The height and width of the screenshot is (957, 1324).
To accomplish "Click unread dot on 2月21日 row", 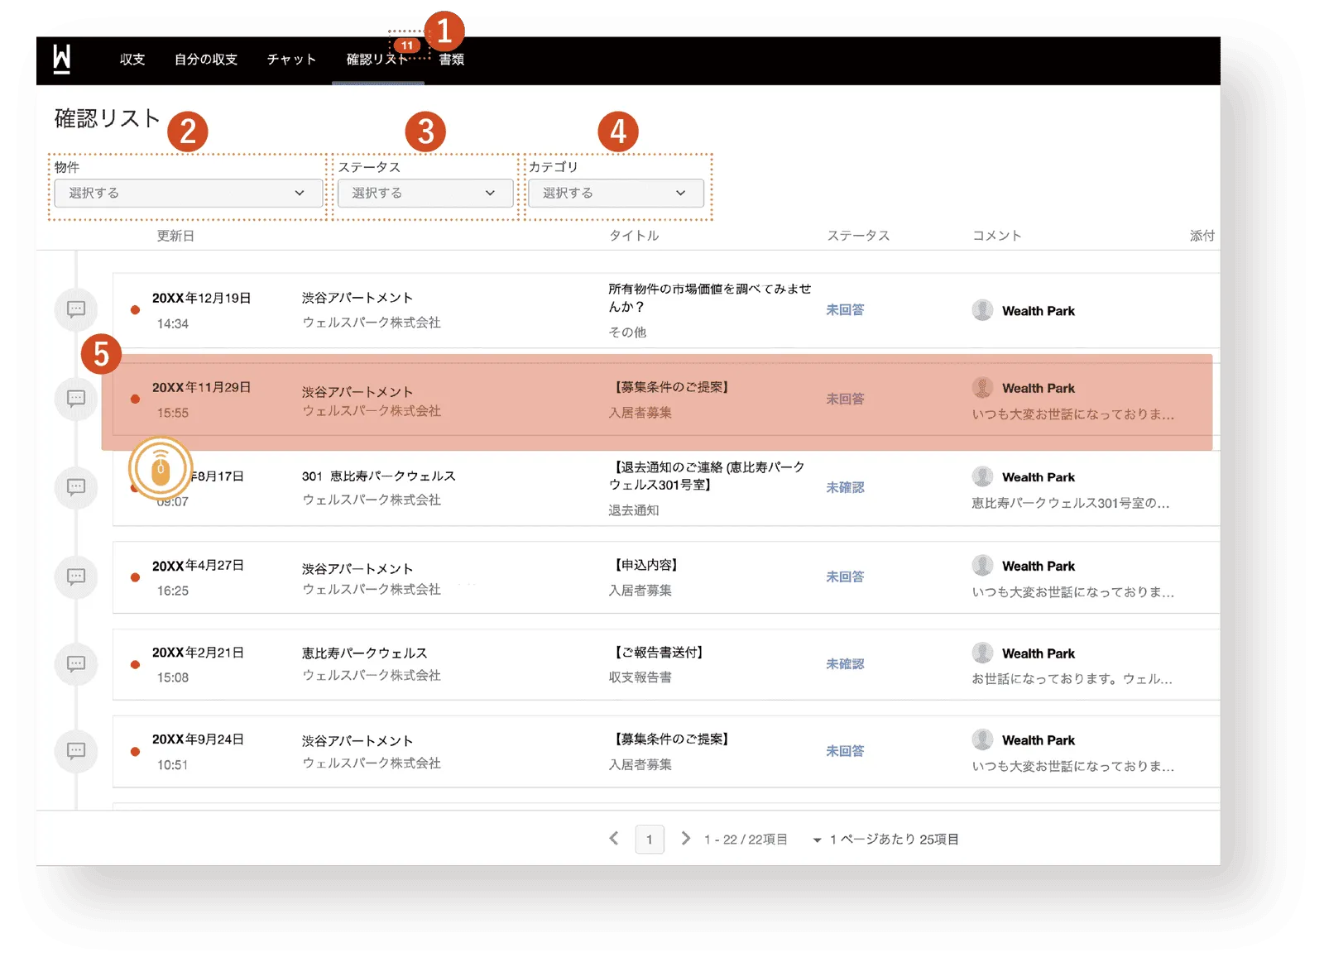I will (x=135, y=664).
